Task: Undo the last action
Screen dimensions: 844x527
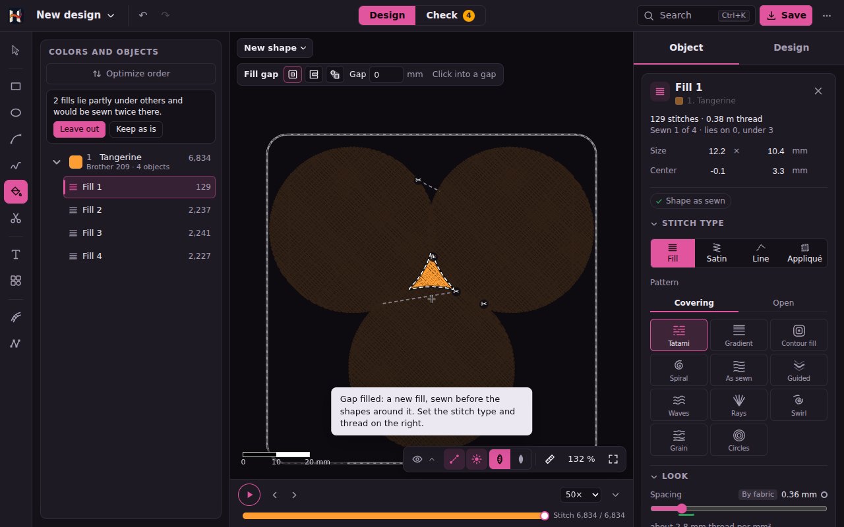Action: 143,15
